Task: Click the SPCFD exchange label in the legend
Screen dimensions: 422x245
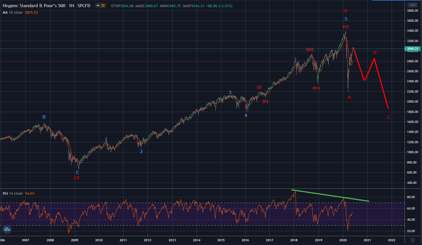Action: click(84, 6)
